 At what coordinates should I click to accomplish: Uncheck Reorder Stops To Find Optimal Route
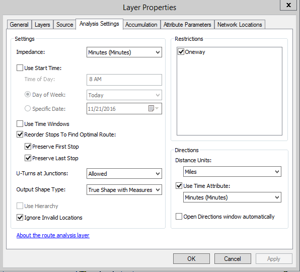tap(20, 134)
